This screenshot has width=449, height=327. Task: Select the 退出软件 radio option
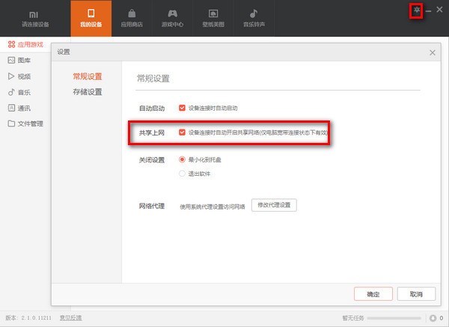click(x=182, y=174)
